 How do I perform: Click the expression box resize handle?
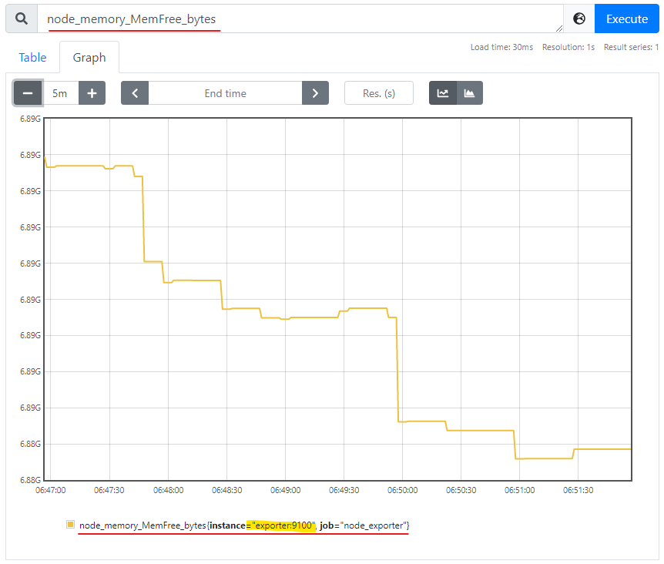click(558, 29)
